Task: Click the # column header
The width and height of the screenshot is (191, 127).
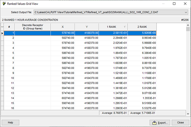Action: [x=9, y=27]
